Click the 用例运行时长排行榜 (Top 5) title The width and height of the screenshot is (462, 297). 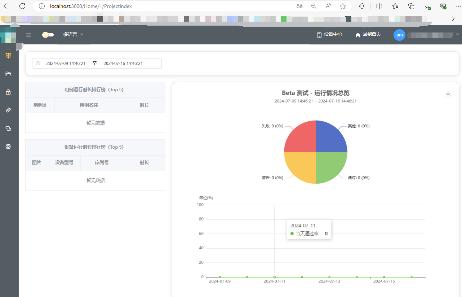pyautogui.click(x=94, y=90)
